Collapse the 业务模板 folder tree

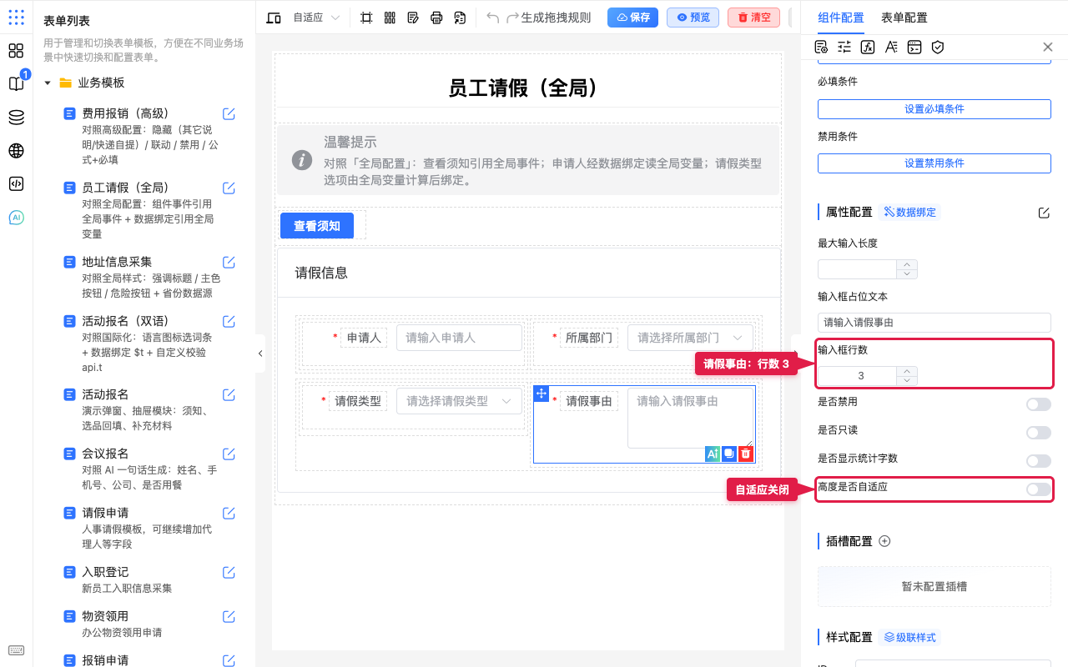(48, 83)
